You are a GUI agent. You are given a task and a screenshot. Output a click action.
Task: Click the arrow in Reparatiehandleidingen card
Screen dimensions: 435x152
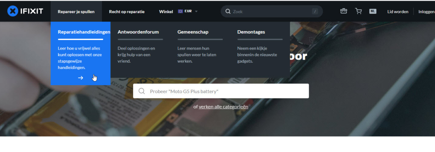[x=81, y=78]
